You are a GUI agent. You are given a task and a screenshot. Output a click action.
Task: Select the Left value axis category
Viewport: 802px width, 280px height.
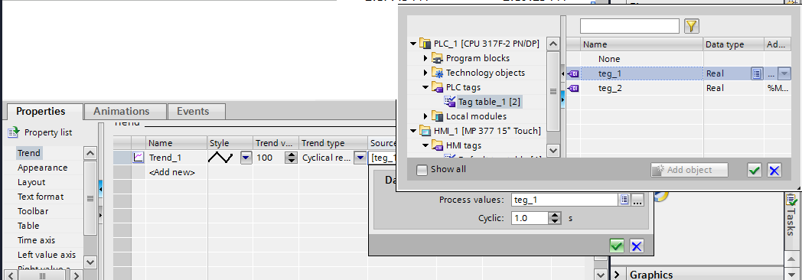click(x=47, y=255)
